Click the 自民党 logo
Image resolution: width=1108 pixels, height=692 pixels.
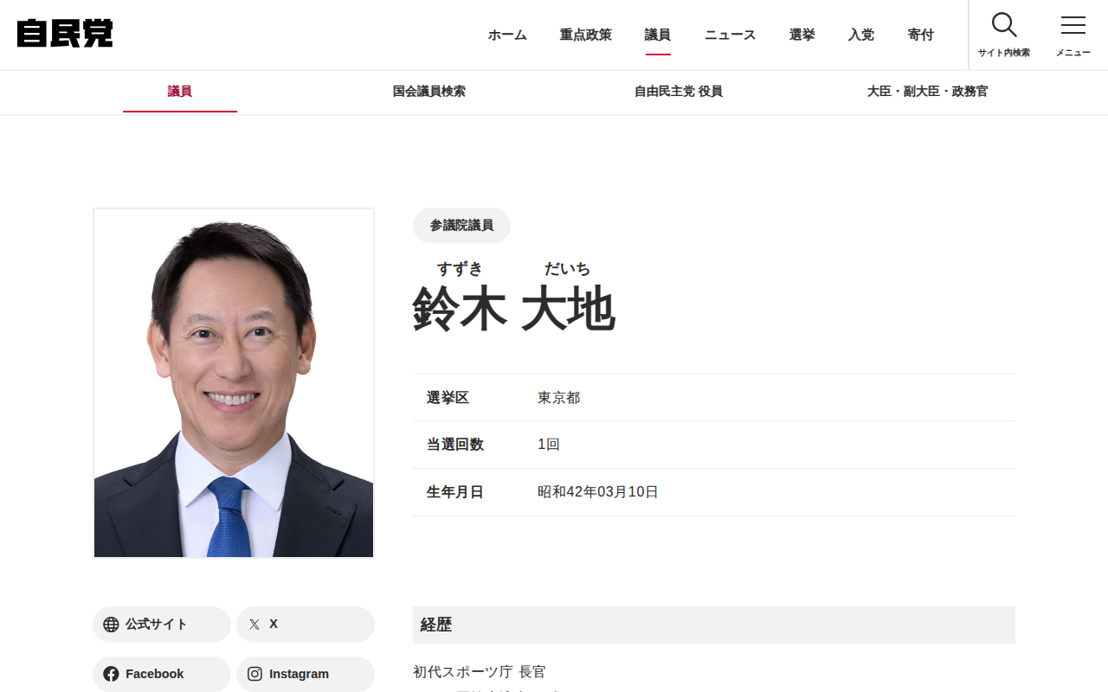pos(65,33)
